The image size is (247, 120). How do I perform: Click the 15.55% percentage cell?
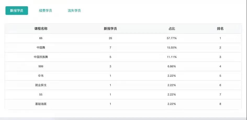[x=172, y=48]
